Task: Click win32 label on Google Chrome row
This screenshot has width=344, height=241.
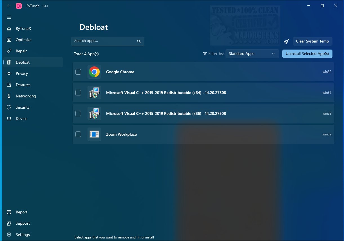Action: click(x=327, y=72)
